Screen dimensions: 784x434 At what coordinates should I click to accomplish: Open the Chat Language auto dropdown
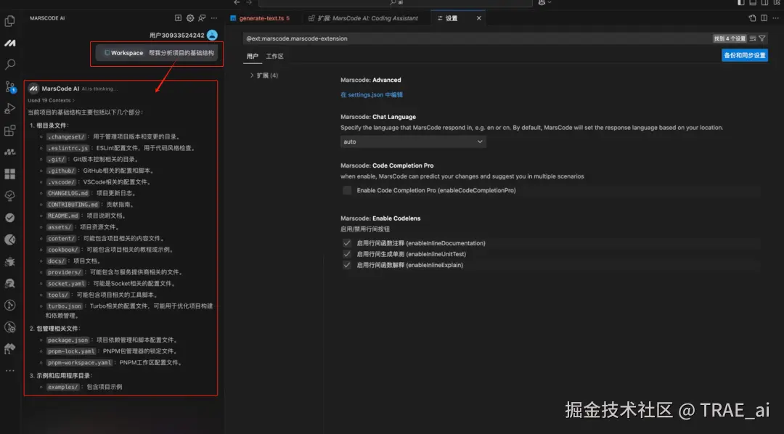[413, 142]
